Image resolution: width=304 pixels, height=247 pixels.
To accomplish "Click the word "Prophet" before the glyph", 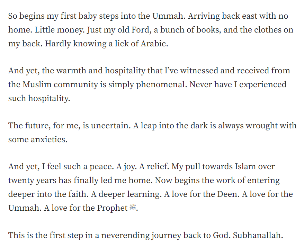I will 112,208.
